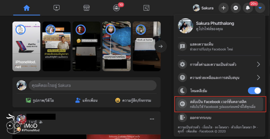Open ลงโฆษณา advertising footer link
270x139 pixels.
(x=221, y=127)
